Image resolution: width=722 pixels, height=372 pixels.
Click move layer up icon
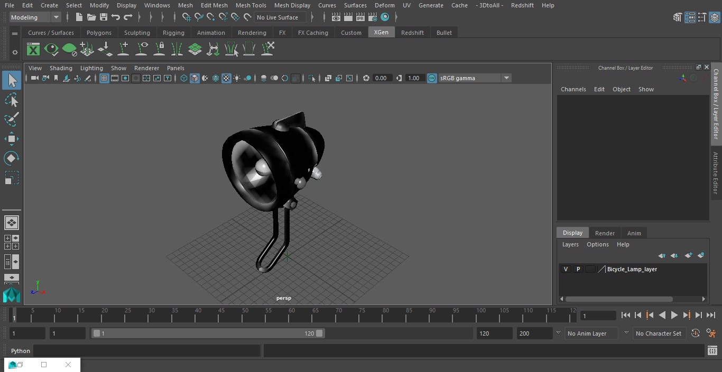click(662, 255)
